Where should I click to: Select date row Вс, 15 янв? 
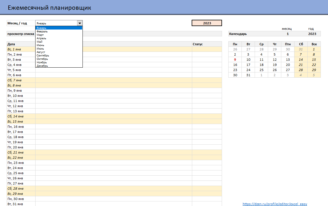(21, 121)
